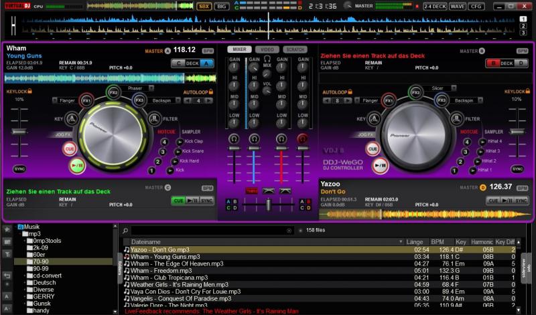
Task: Open the 70-90 folder in the tree
Action: 63,261
